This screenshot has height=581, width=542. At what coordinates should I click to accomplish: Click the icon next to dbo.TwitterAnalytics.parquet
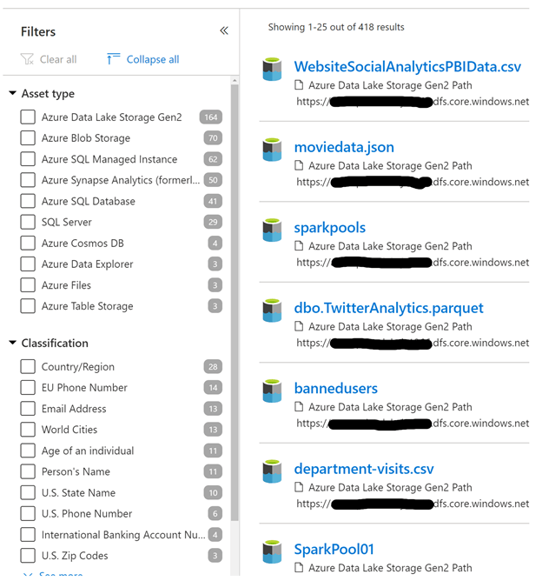coord(272,311)
